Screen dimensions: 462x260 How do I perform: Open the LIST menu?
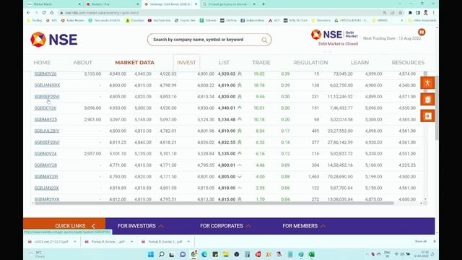click(224, 63)
